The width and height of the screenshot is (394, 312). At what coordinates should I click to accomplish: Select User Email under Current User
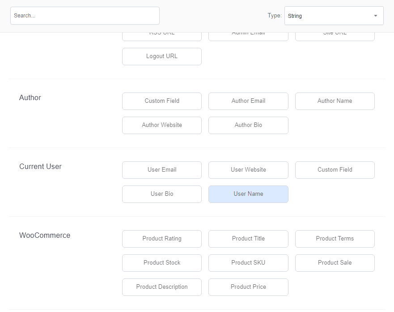(x=162, y=170)
